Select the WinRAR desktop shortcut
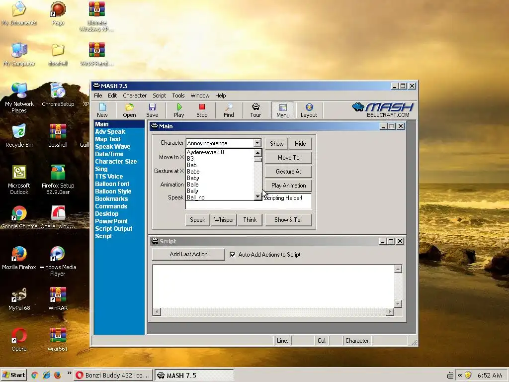Image resolution: width=509 pixels, height=382 pixels. (58, 299)
